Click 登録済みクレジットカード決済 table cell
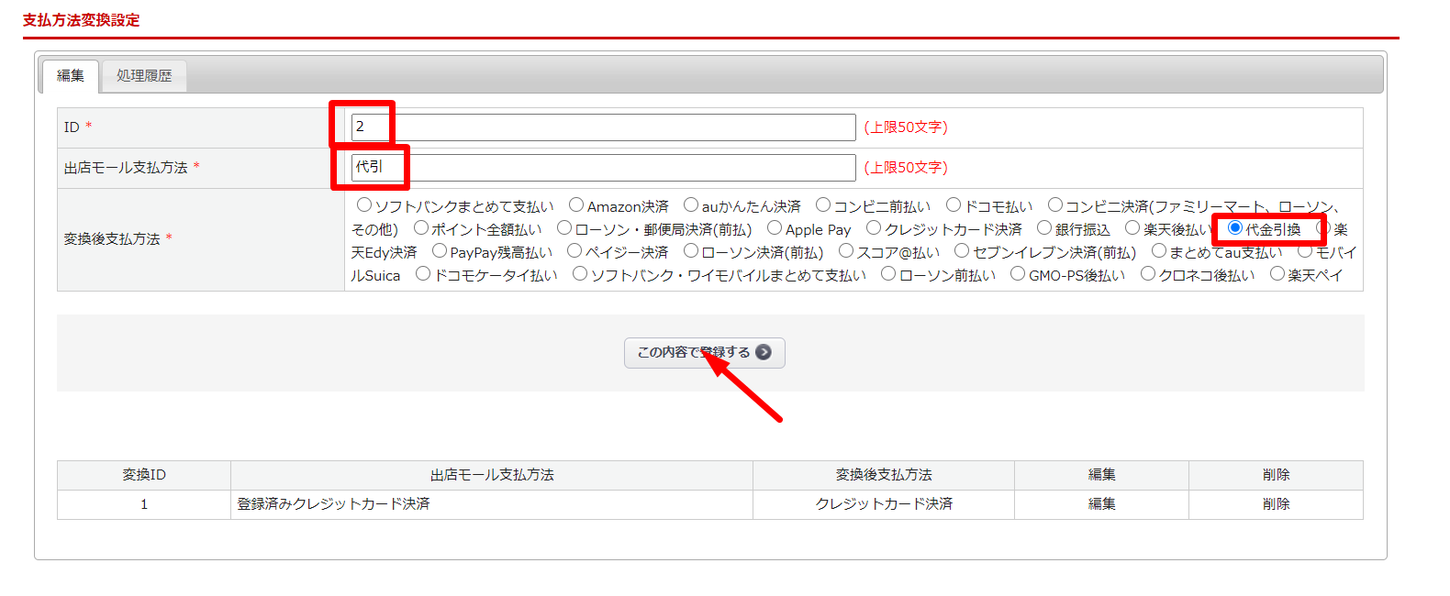 point(492,504)
